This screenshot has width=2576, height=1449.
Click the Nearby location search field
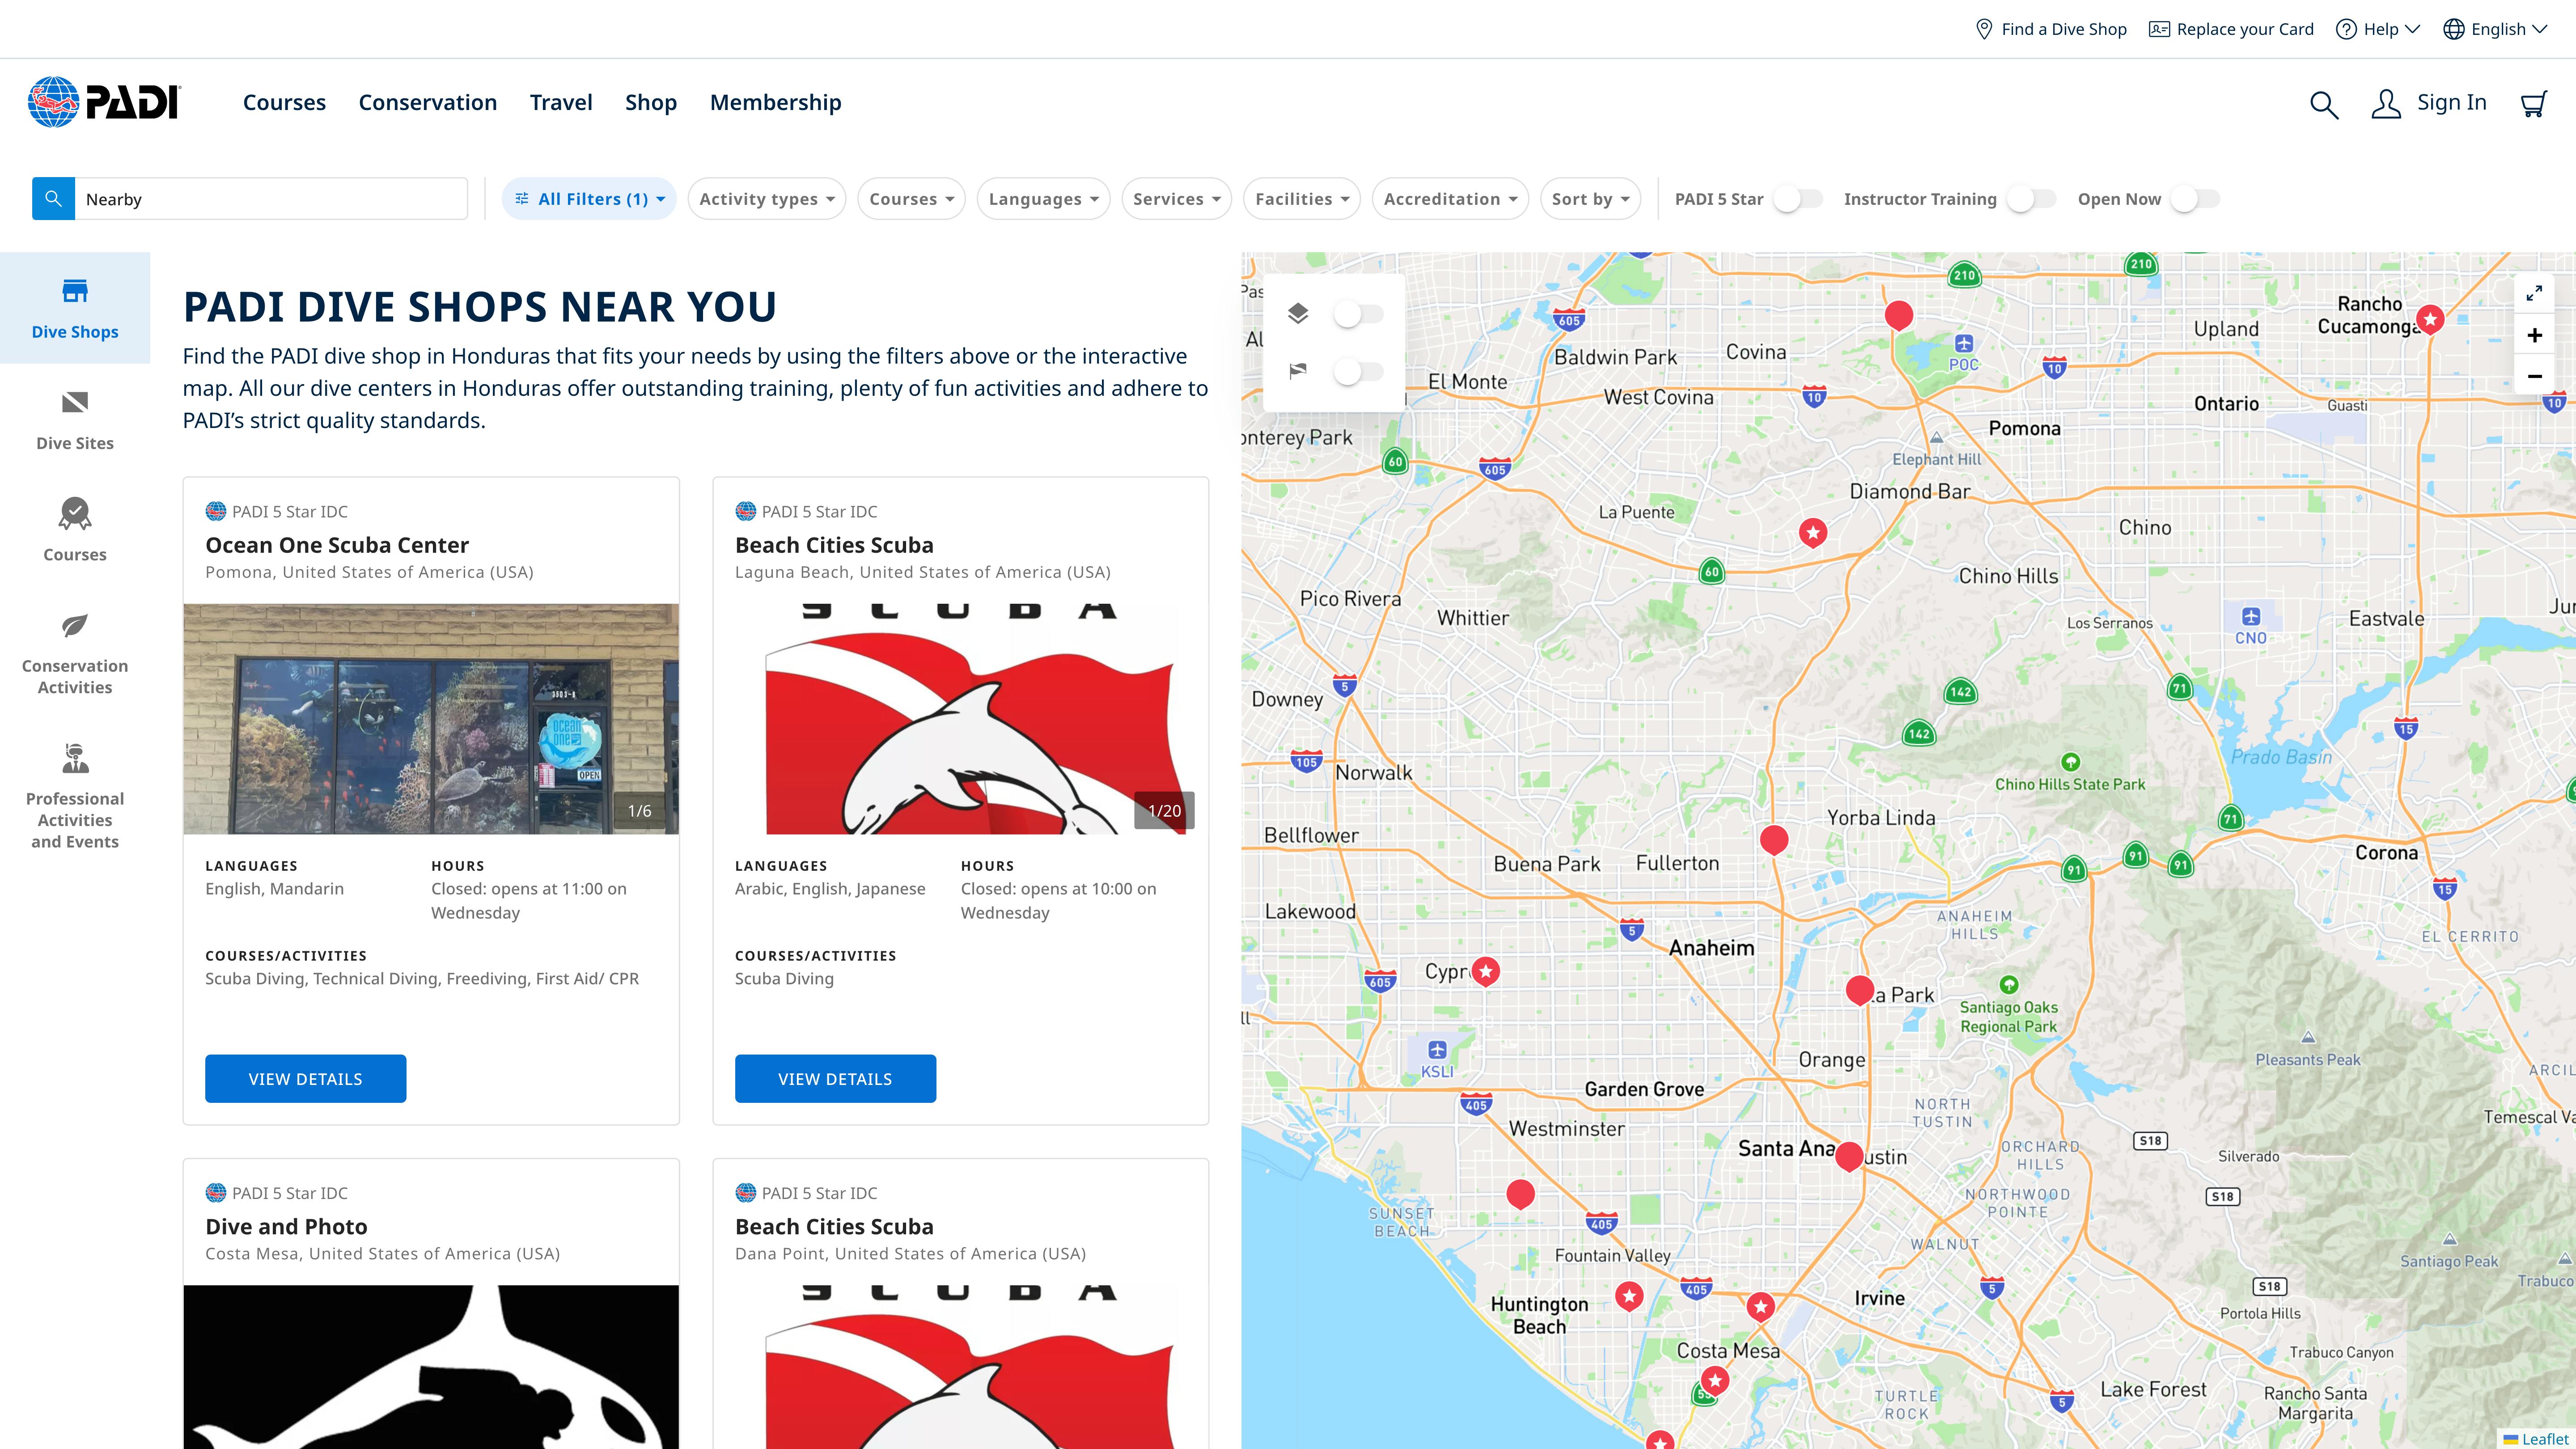click(270, 199)
